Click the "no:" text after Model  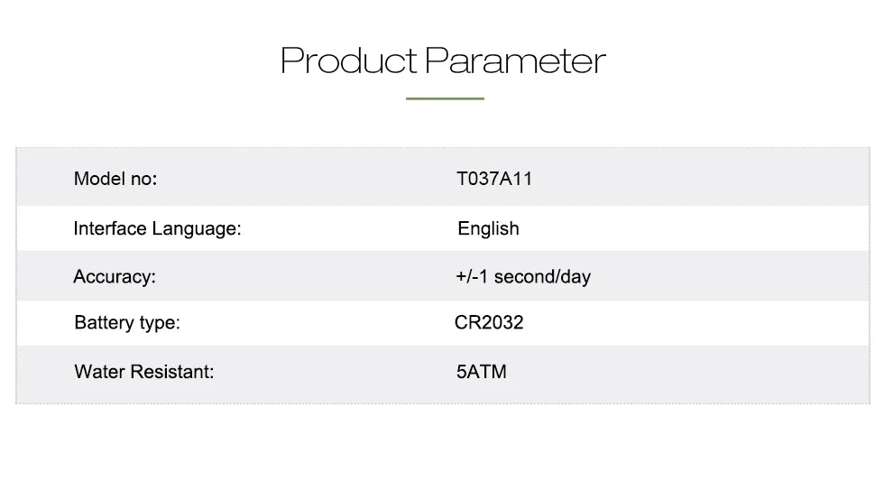click(144, 179)
